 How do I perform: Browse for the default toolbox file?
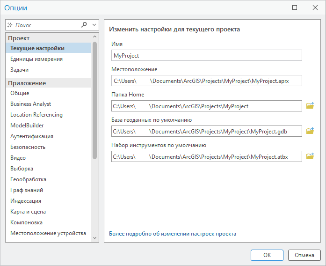(x=310, y=156)
